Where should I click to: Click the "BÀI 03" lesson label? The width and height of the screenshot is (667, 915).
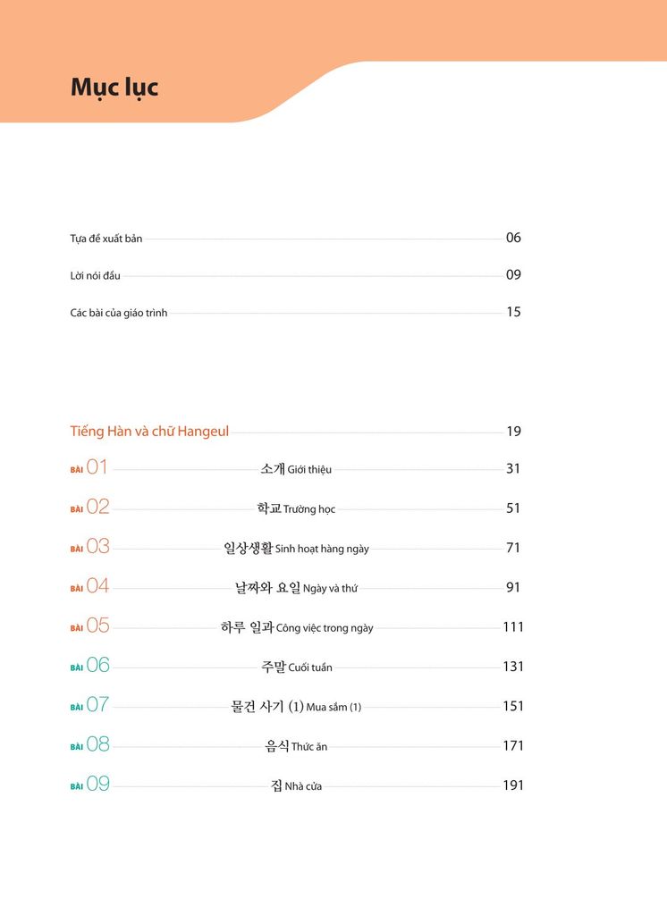[x=89, y=547]
